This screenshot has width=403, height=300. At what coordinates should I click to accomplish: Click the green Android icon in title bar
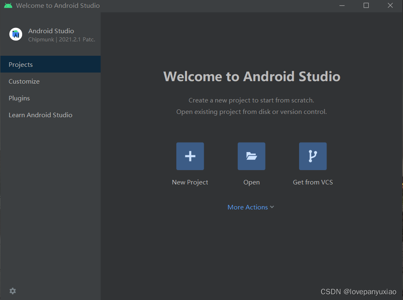(8, 5)
